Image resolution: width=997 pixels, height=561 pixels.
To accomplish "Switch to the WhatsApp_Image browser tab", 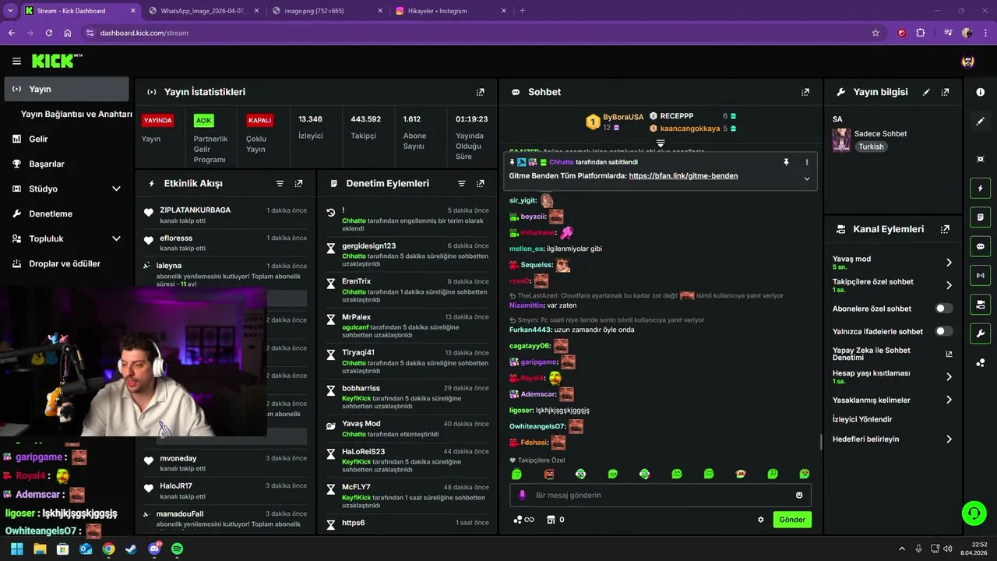I will pyautogui.click(x=203, y=11).
